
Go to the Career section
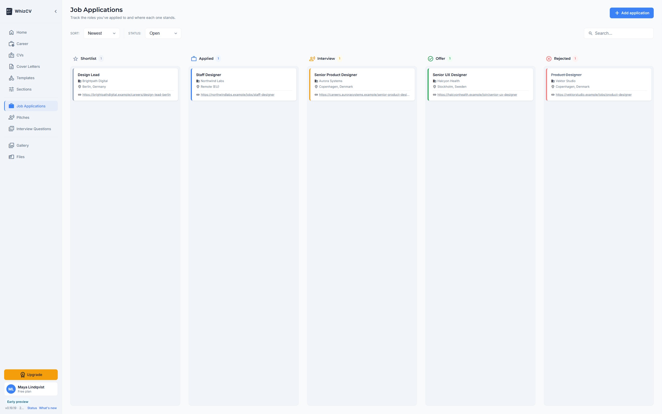pyautogui.click(x=31, y=44)
